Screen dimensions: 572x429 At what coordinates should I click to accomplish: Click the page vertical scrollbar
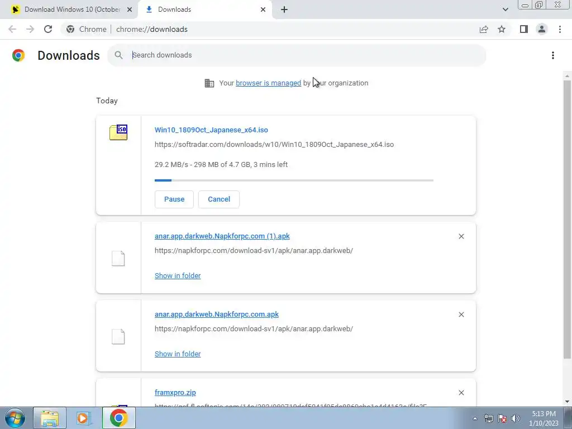click(x=567, y=219)
